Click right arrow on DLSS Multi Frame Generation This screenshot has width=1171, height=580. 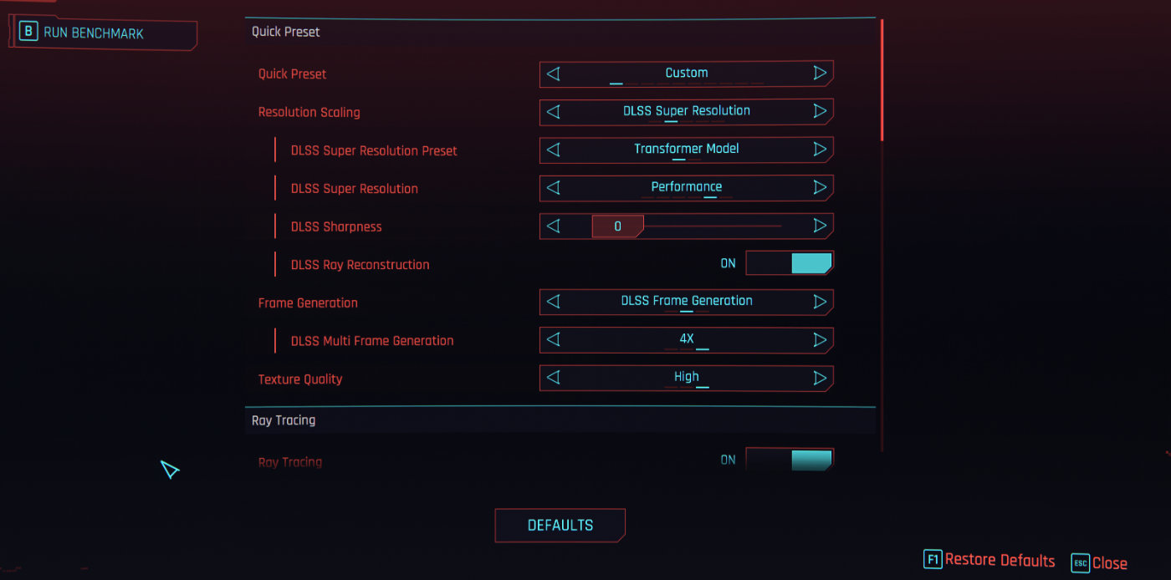click(x=820, y=340)
